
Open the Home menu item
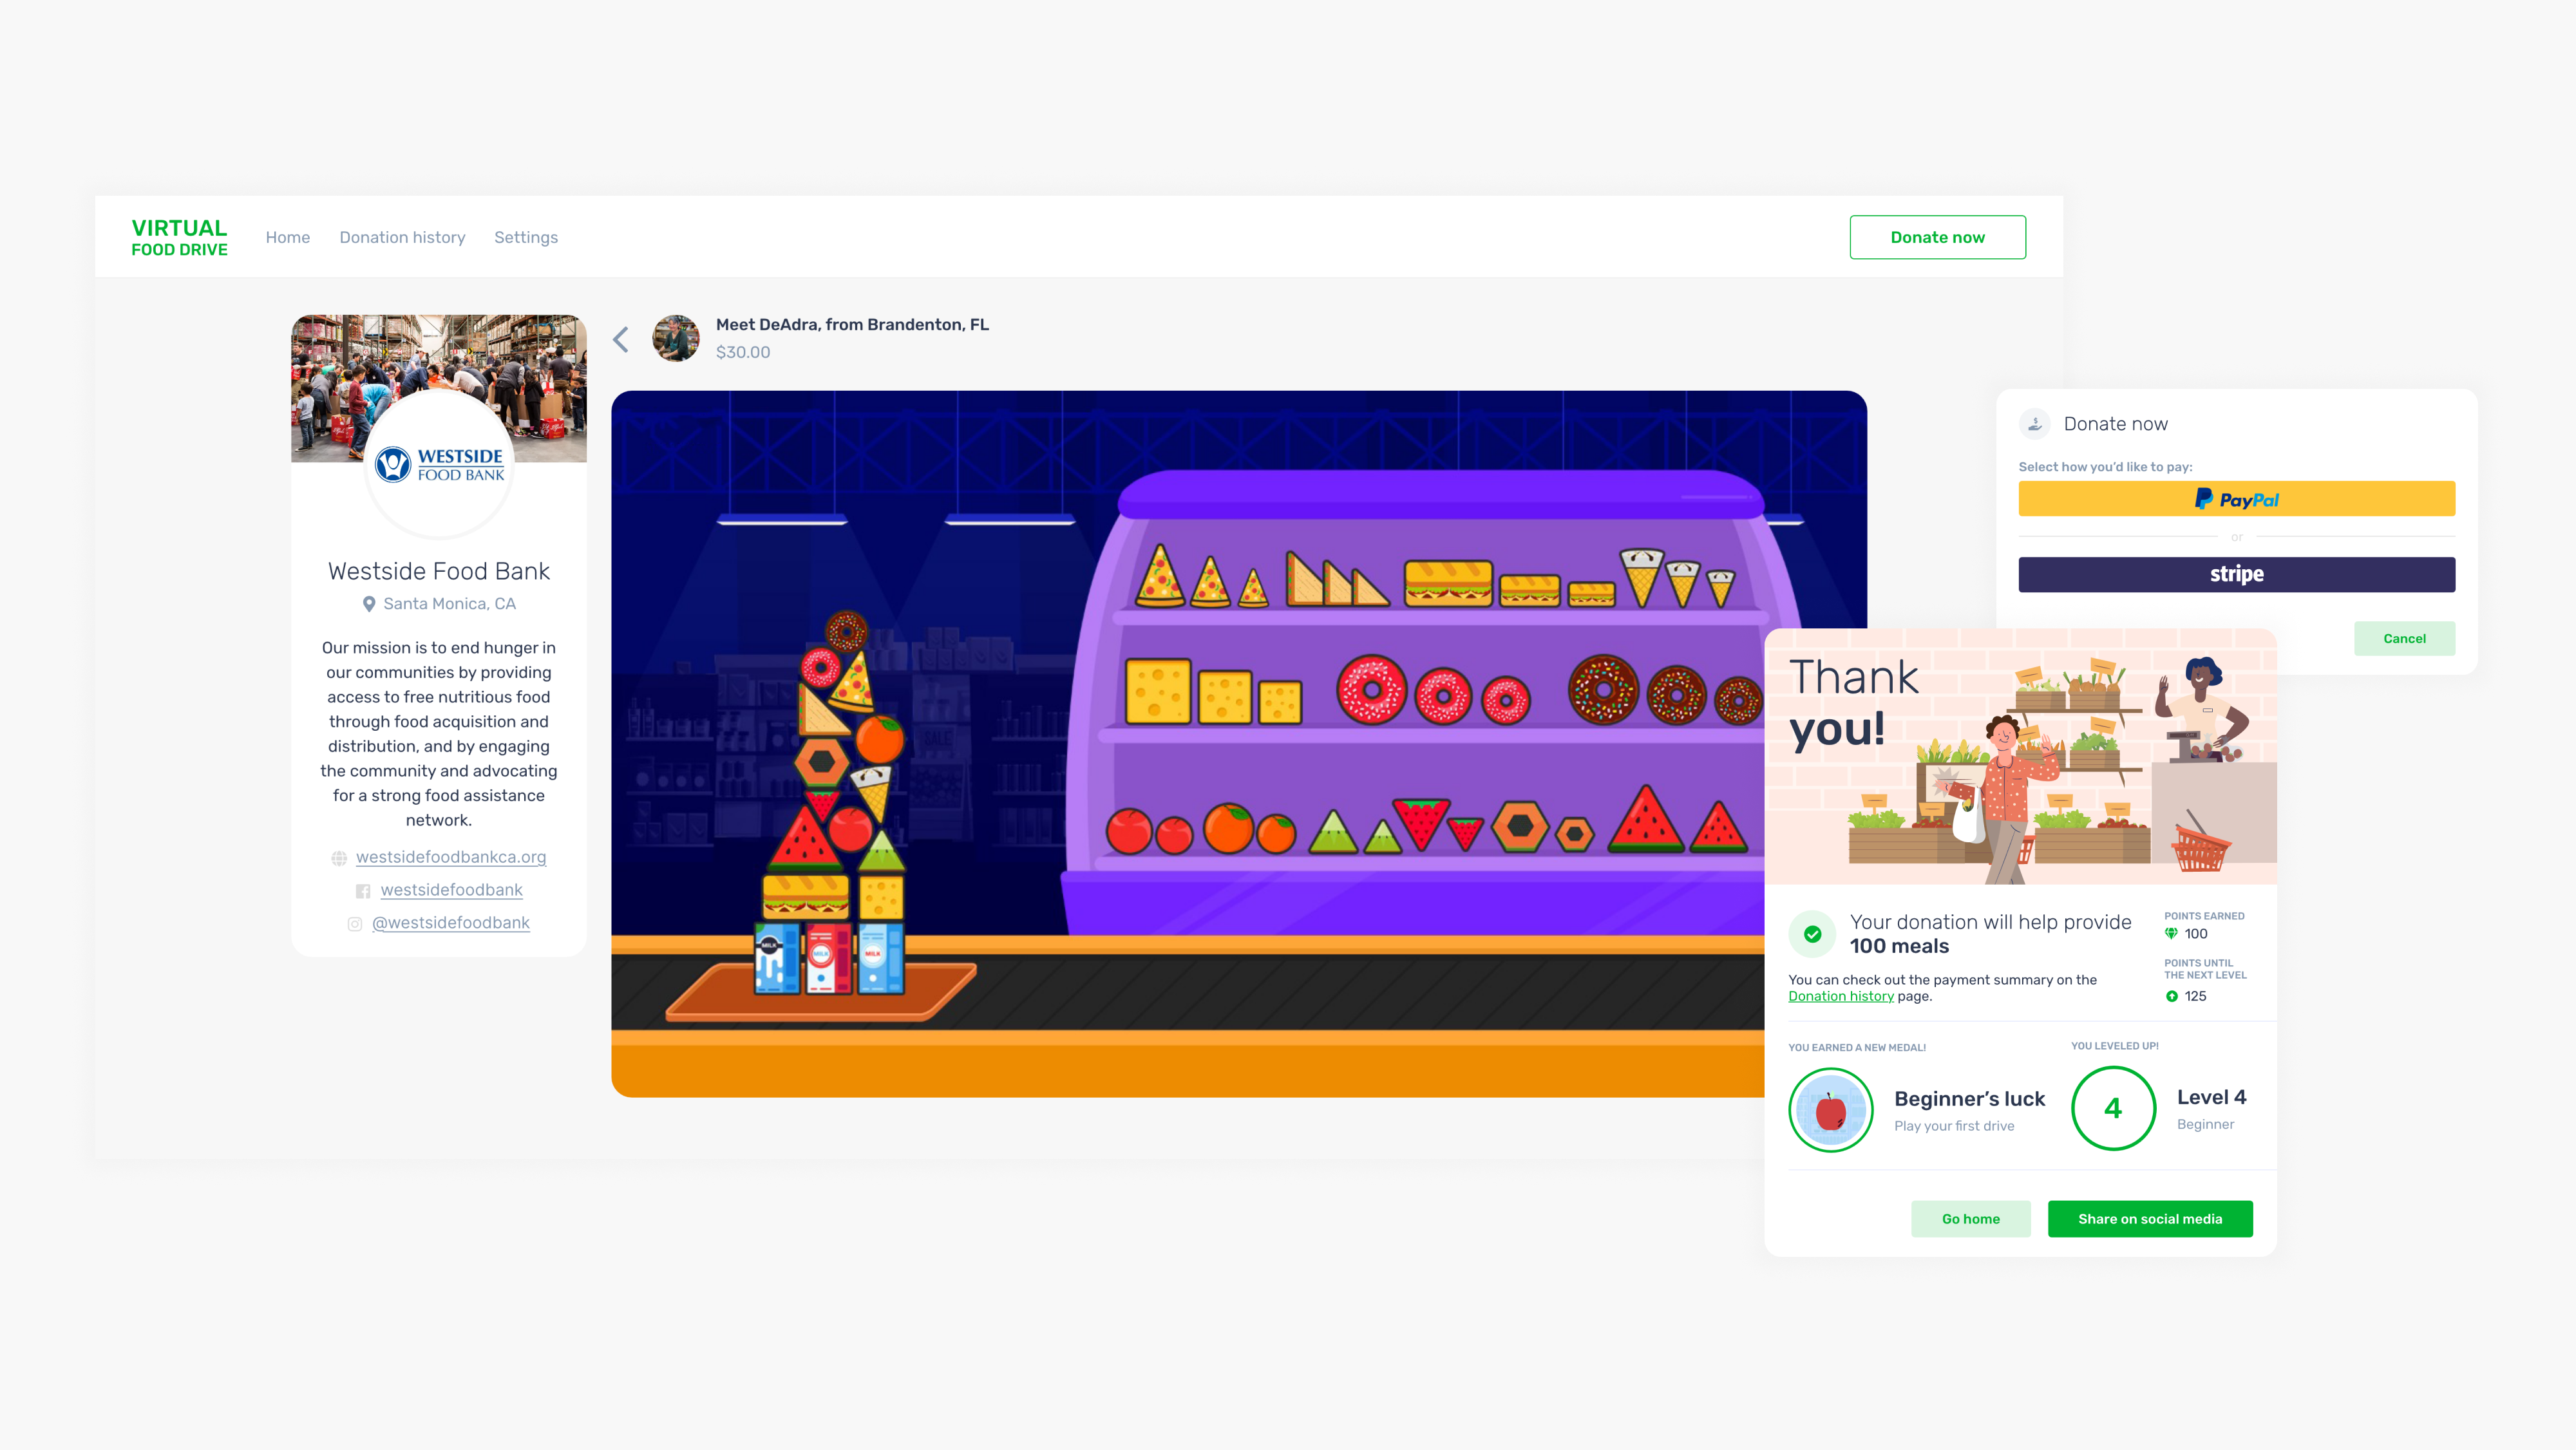click(x=288, y=237)
